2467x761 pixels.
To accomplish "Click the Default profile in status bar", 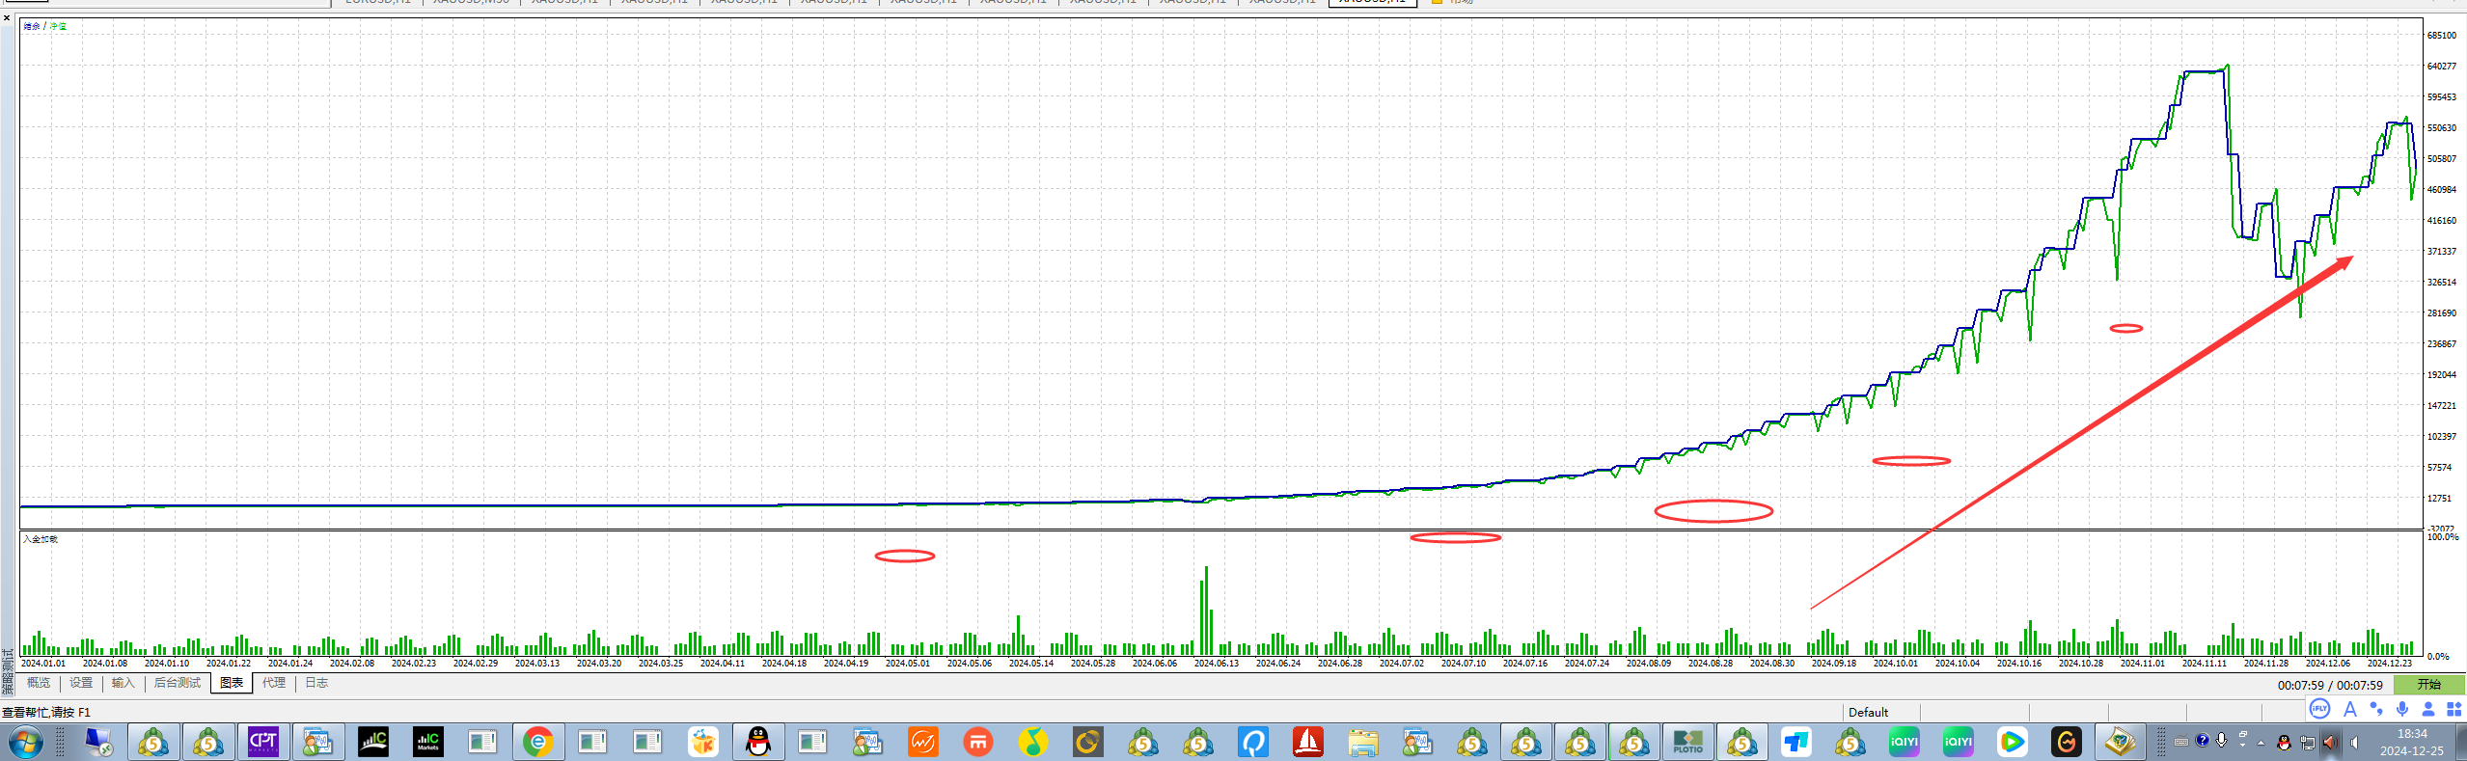I will click(x=1868, y=713).
